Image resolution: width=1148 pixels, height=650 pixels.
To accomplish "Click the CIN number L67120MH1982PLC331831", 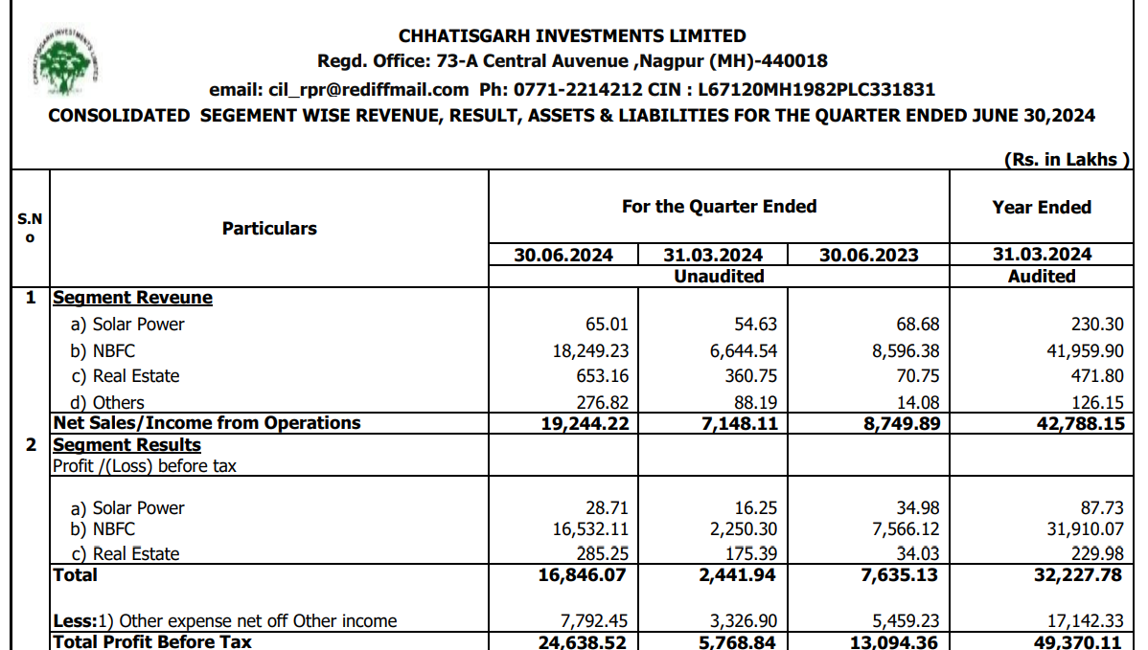I will [x=816, y=90].
